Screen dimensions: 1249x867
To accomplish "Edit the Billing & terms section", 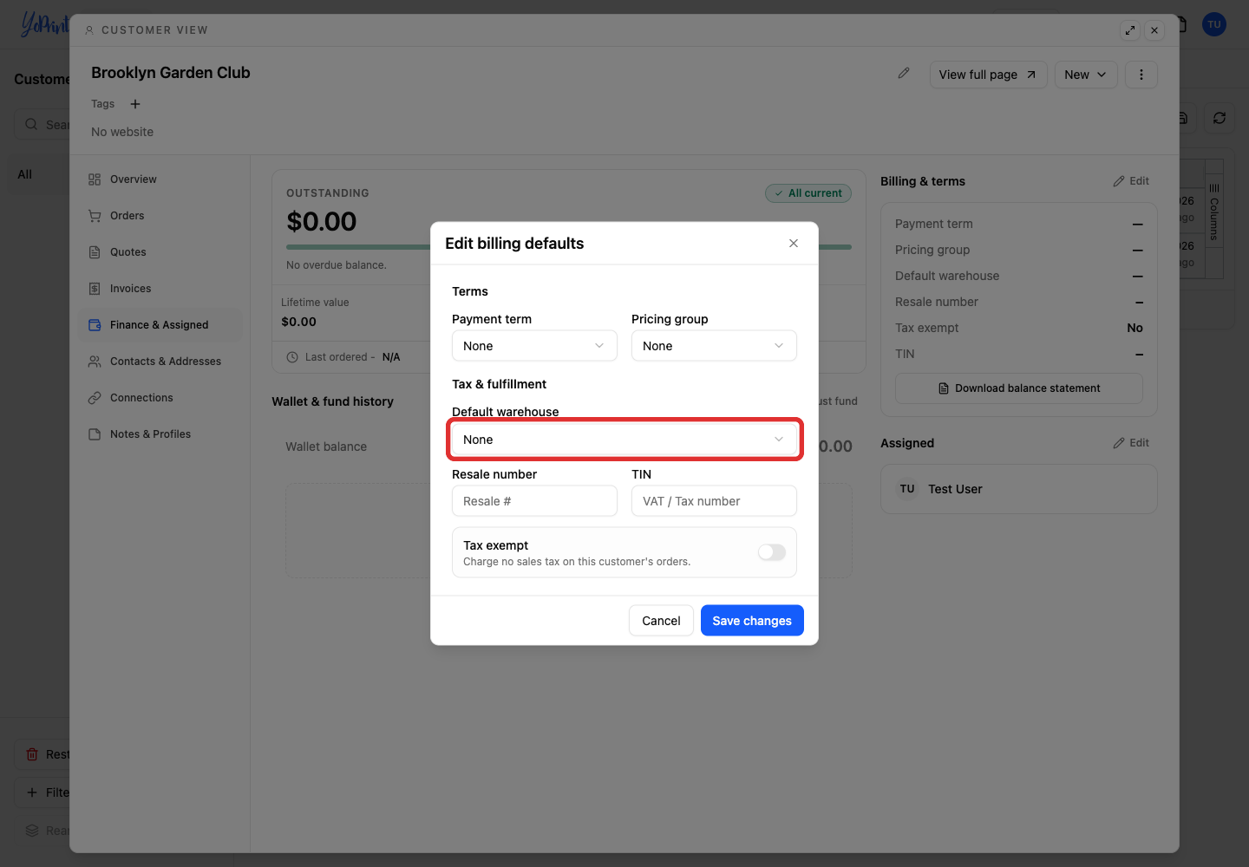I will (x=1131, y=181).
